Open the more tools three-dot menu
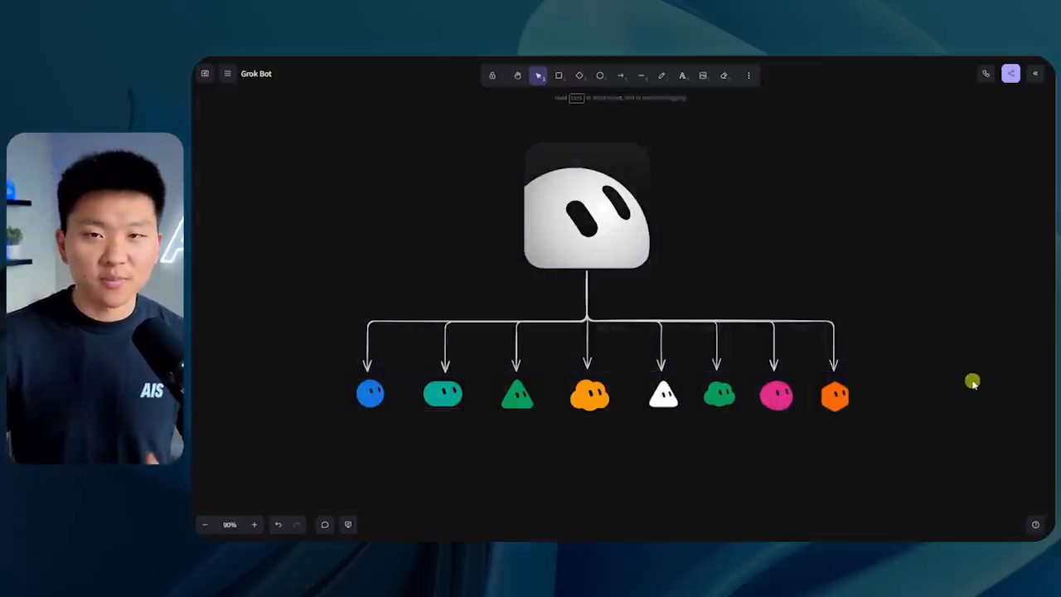This screenshot has height=597, width=1061. [749, 75]
